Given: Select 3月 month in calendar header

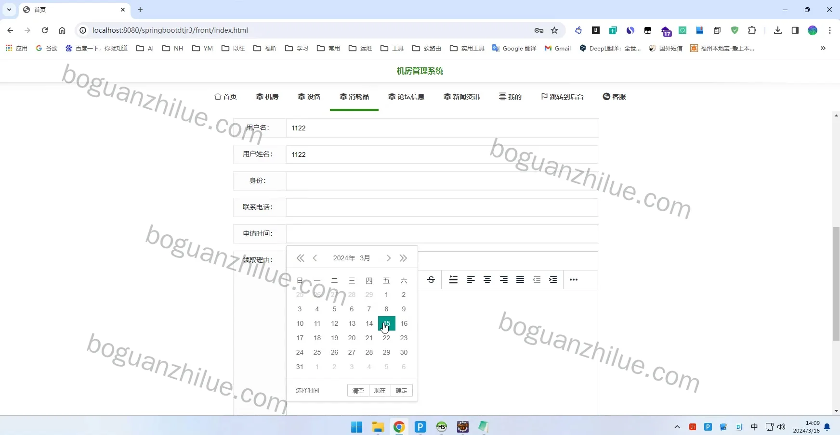Looking at the screenshot, I should point(365,258).
